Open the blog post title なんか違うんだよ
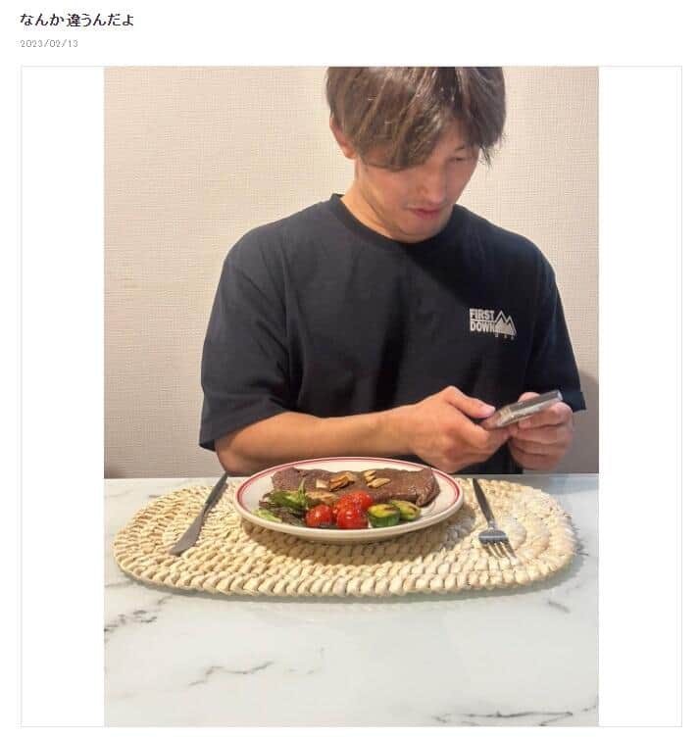This screenshot has width=699, height=739. pos(76,21)
